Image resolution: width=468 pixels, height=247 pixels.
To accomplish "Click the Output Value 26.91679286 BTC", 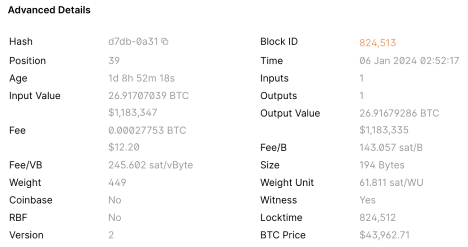I will pos(399,114).
